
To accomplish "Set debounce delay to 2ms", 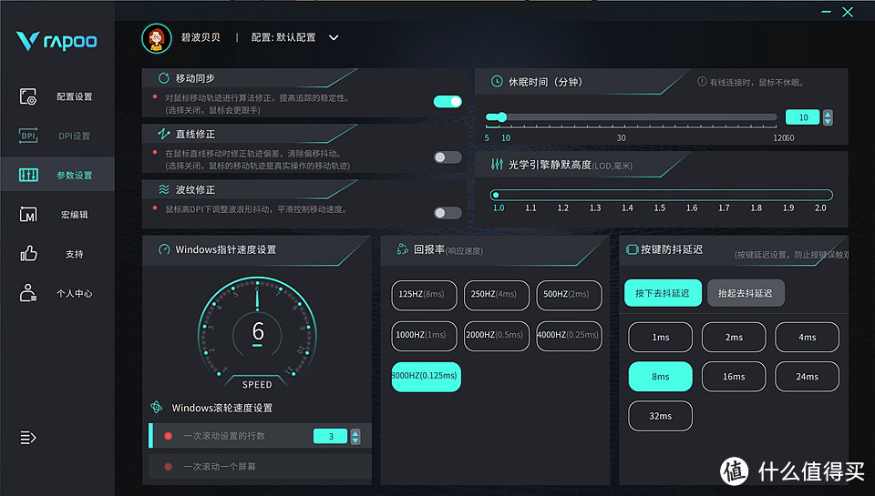I will [734, 337].
